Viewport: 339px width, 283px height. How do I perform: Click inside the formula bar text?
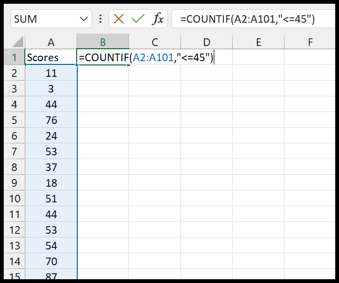247,19
